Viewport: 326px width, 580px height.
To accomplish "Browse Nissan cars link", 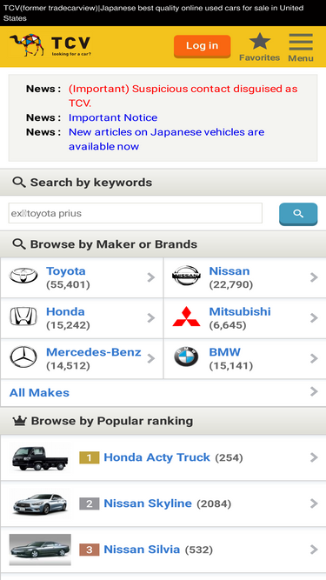I will coord(230,270).
